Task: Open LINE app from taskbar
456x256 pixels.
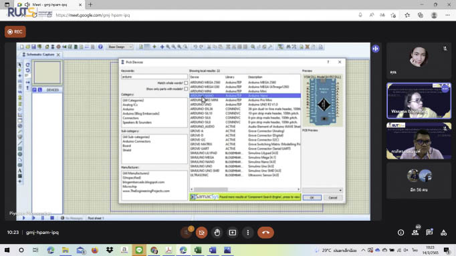Action: pyautogui.click(x=139, y=250)
